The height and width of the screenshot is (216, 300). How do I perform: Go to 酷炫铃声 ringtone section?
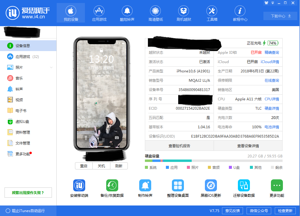pos(127,13)
